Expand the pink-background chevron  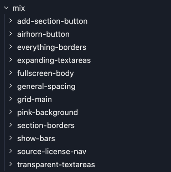coord(11,112)
